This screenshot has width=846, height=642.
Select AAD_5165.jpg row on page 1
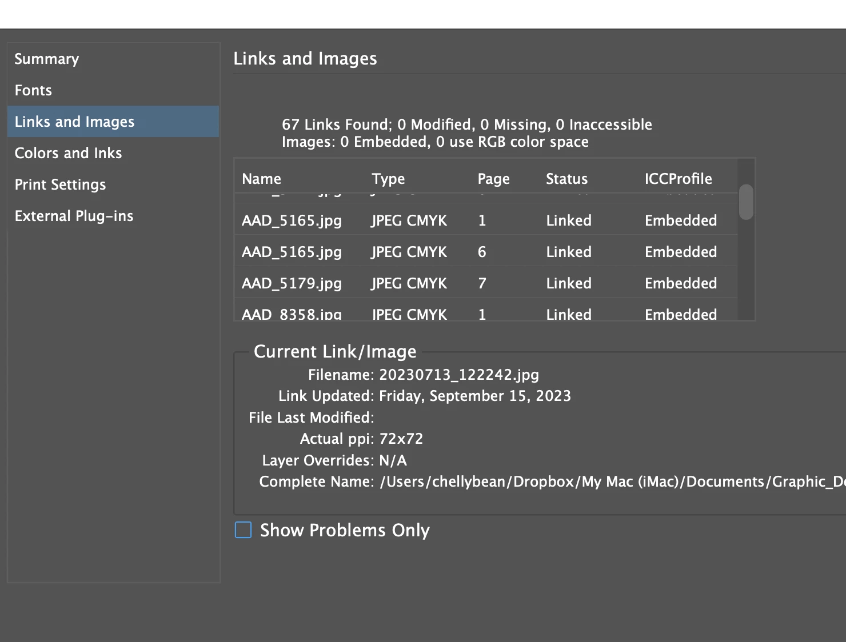(x=486, y=220)
